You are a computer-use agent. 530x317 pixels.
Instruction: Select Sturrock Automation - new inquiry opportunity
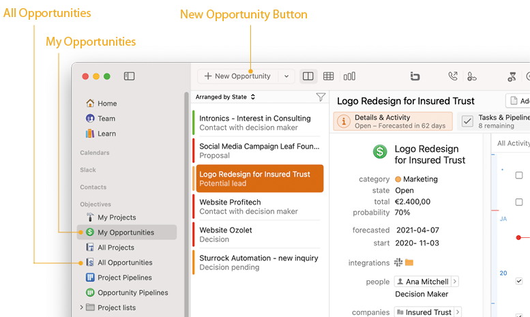[256, 262]
